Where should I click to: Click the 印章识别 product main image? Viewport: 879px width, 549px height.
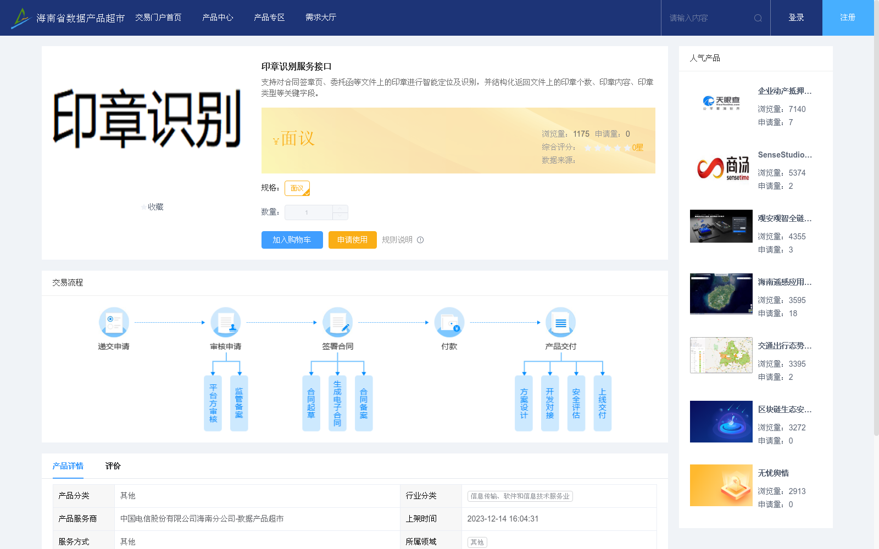147,119
